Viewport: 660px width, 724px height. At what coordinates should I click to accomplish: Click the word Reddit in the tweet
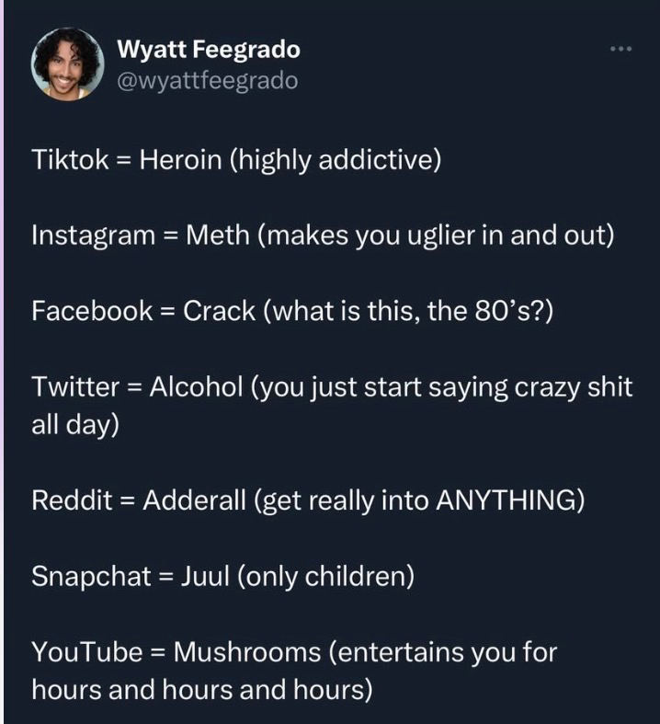point(71,501)
